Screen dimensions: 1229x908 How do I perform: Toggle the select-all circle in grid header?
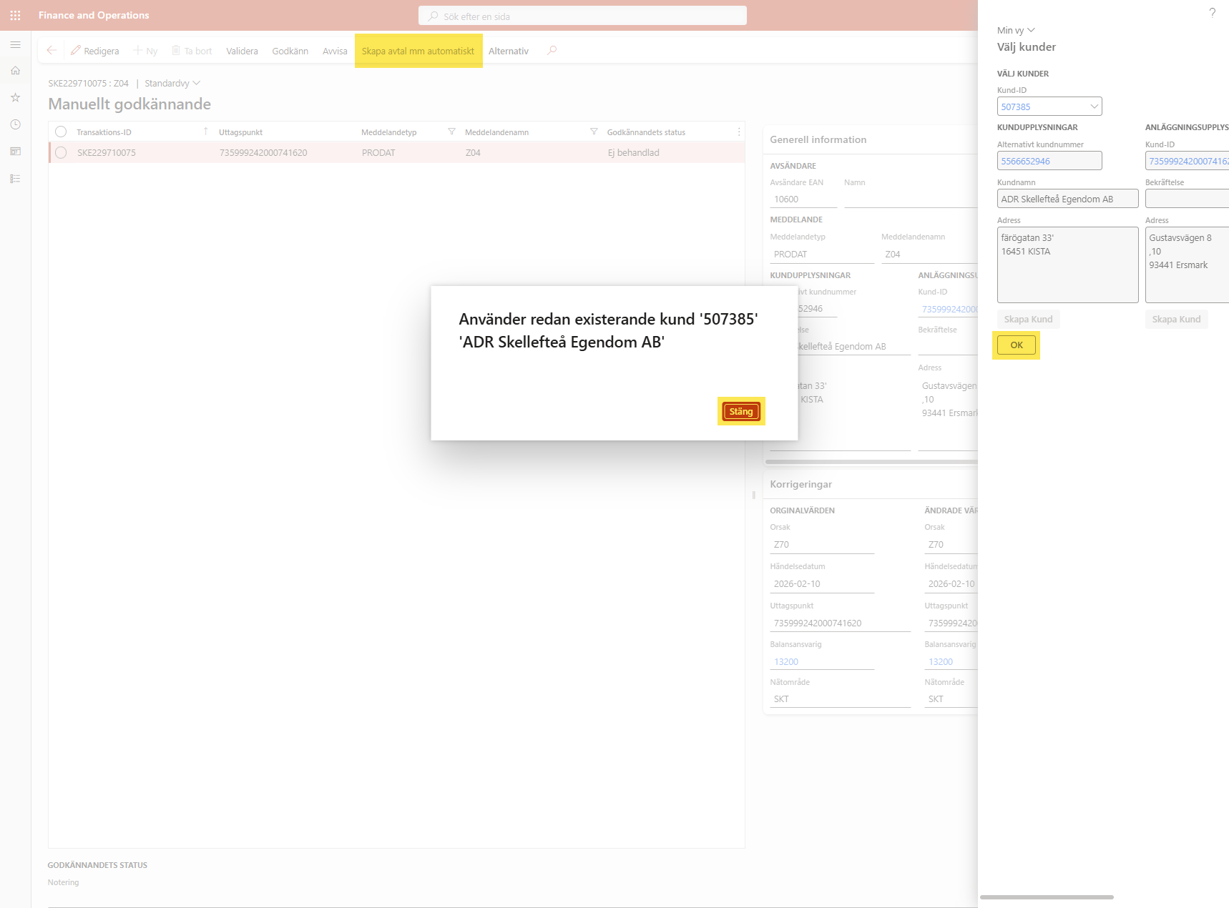pyautogui.click(x=61, y=132)
